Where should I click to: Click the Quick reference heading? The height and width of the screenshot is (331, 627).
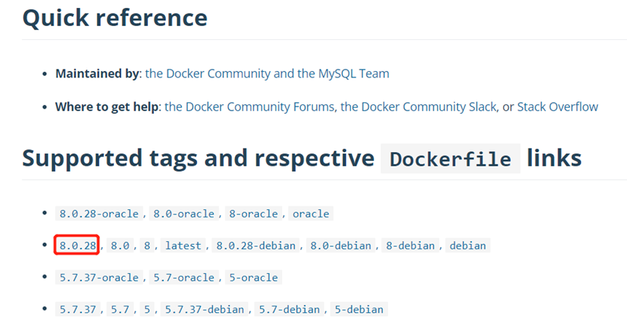coord(115,18)
